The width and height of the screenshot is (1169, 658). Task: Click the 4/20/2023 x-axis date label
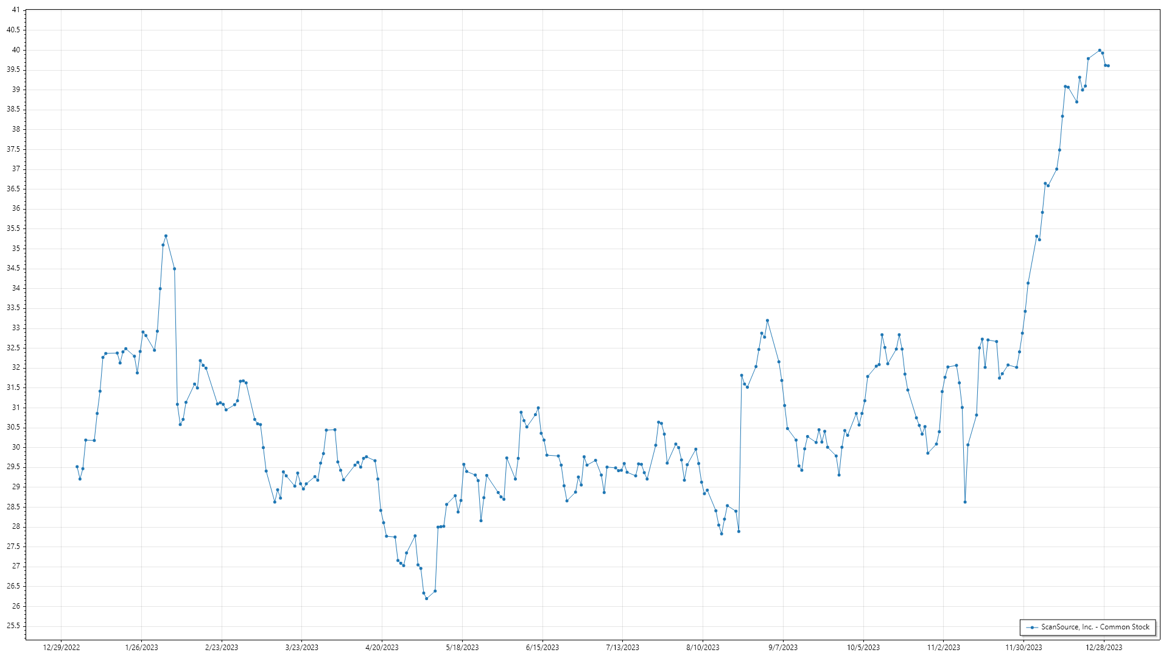point(382,648)
